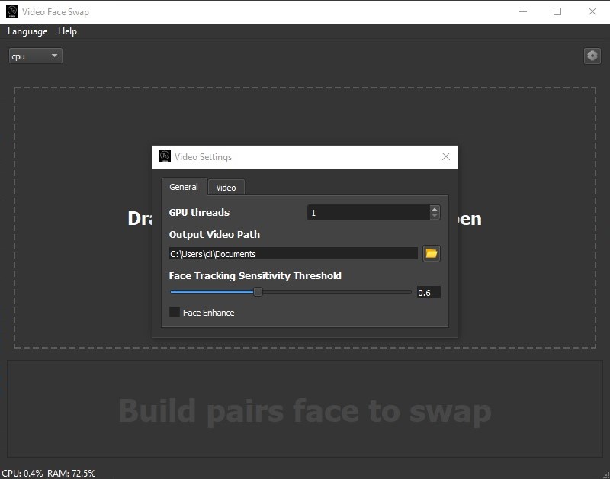The width and height of the screenshot is (610, 479).
Task: Click the Build pairs face to swap area
Action: 305,410
